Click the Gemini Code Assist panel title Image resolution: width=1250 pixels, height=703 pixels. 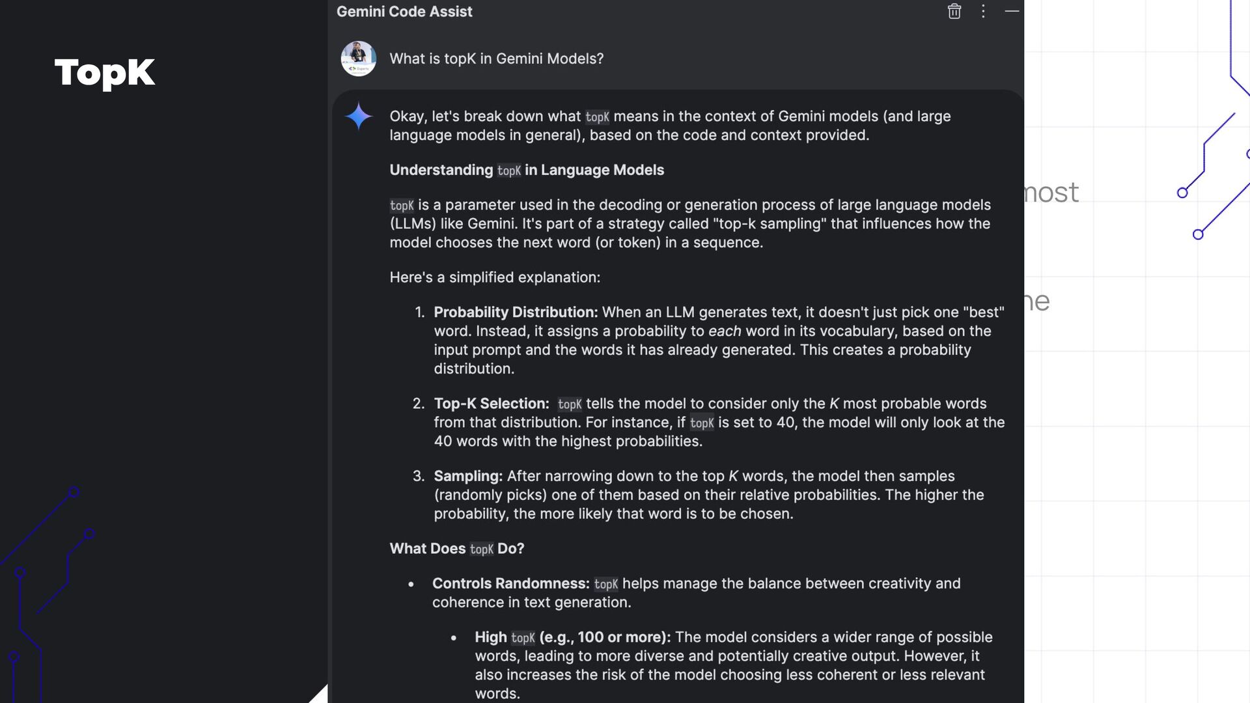[404, 12]
